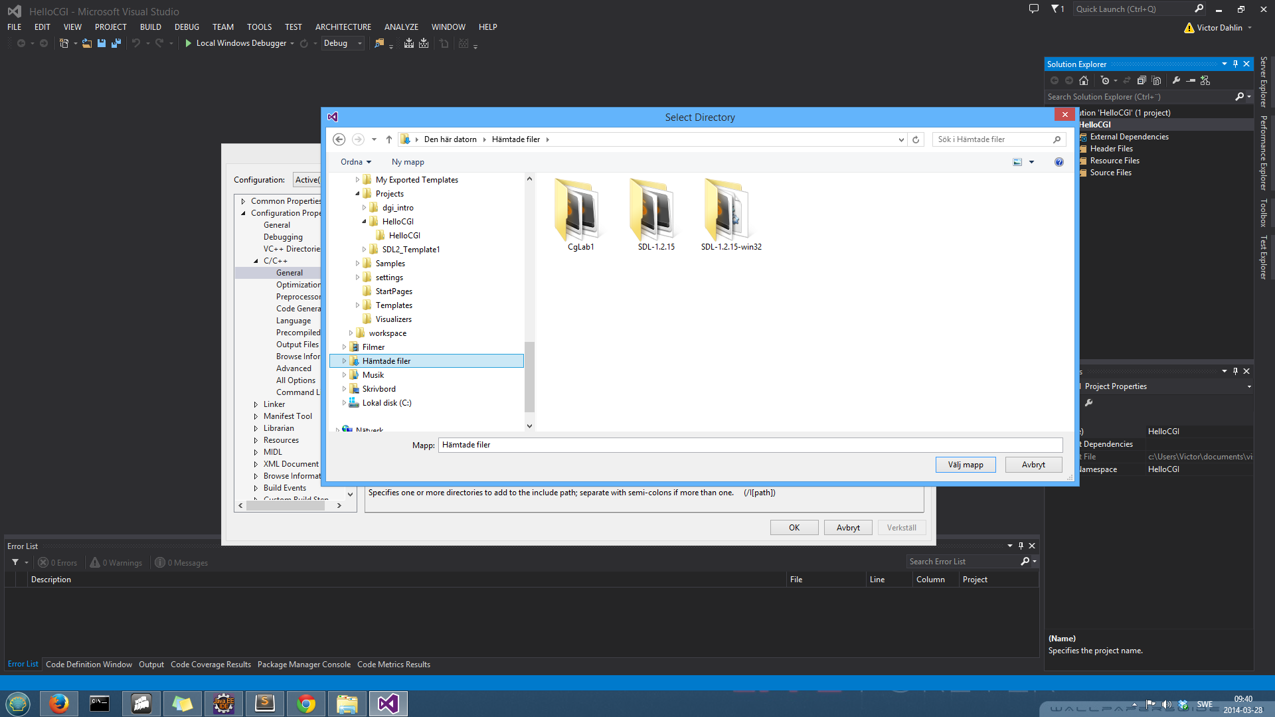The image size is (1275, 717).
Task: Select the SDL-1.2.15-win32 folder
Action: [x=731, y=215]
